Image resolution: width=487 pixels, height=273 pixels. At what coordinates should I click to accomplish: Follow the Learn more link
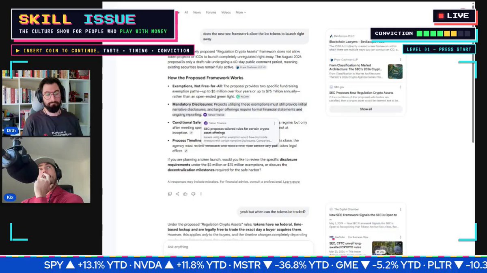pyautogui.click(x=291, y=182)
